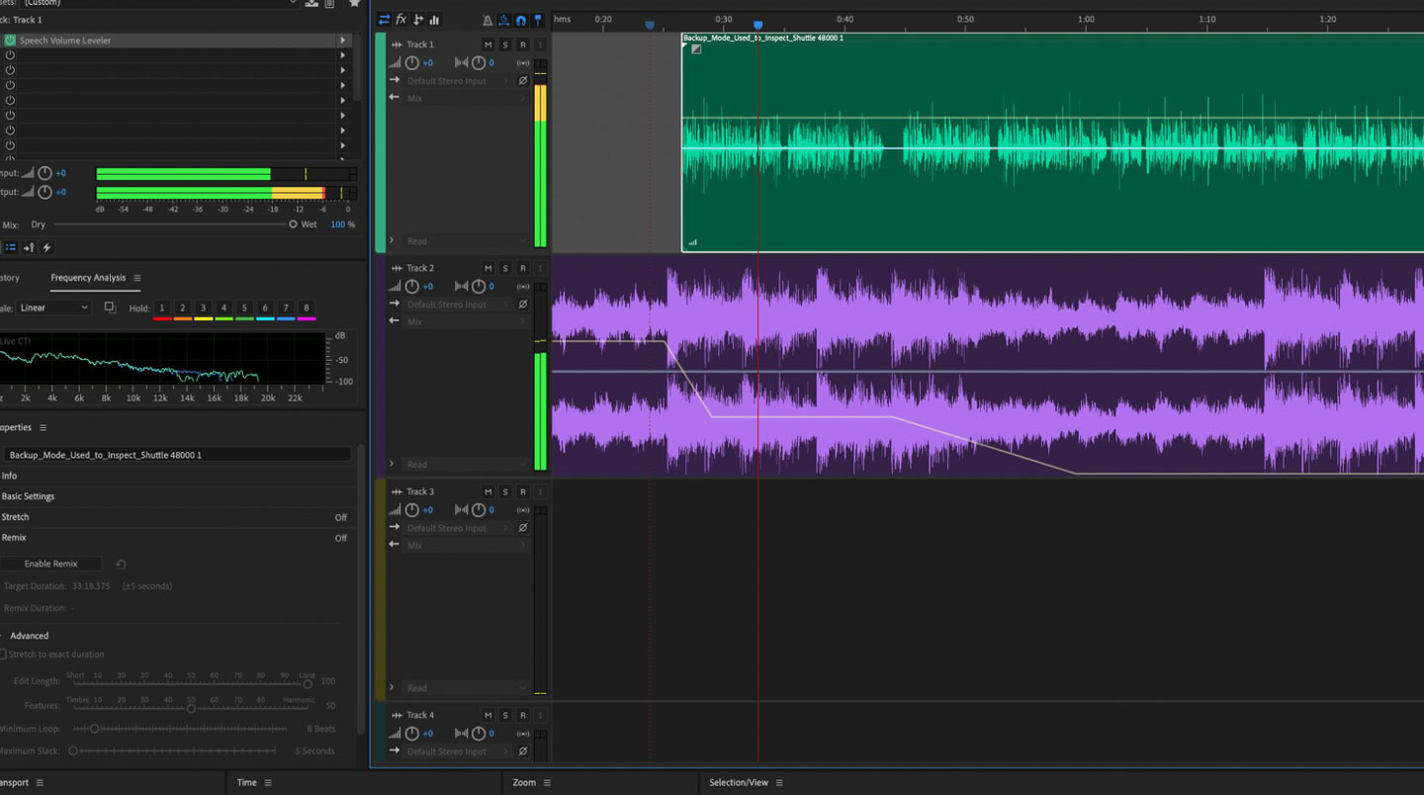Image resolution: width=1424 pixels, height=795 pixels.
Task: Open the Zoom panel menu
Action: (x=546, y=783)
